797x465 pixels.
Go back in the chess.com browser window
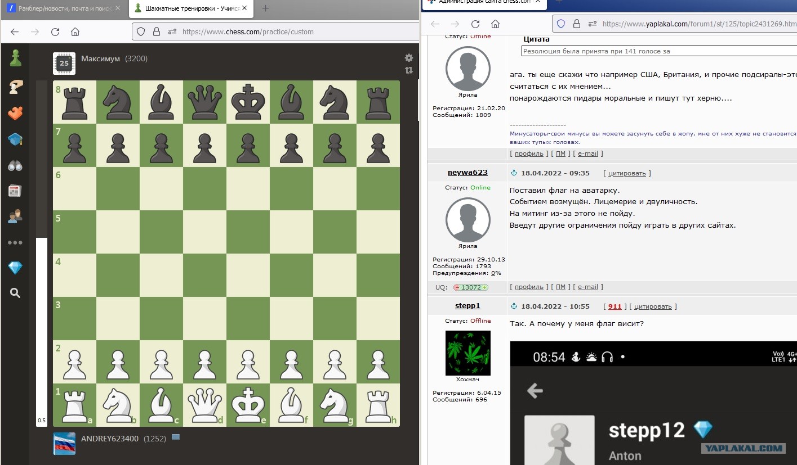tap(15, 31)
